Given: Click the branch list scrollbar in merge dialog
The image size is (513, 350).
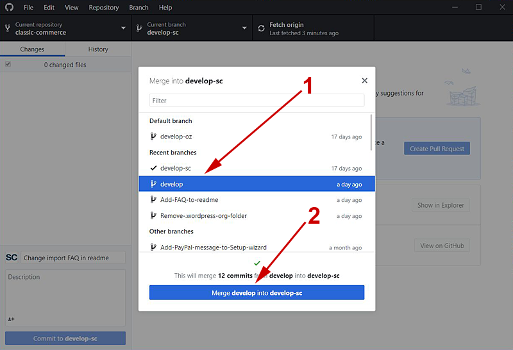Looking at the screenshot, I should coord(371,132).
